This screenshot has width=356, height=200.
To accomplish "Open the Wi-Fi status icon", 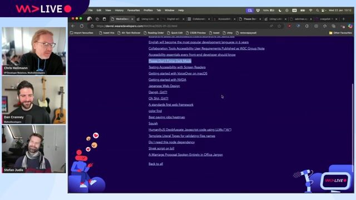I will 310,11.
